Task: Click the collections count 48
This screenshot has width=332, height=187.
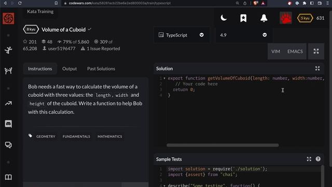Action: coord(47,42)
